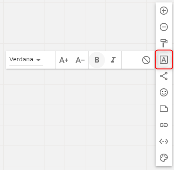The height and width of the screenshot is (170, 174).
Task: Toggle bold text formatting
Action: (x=97, y=60)
